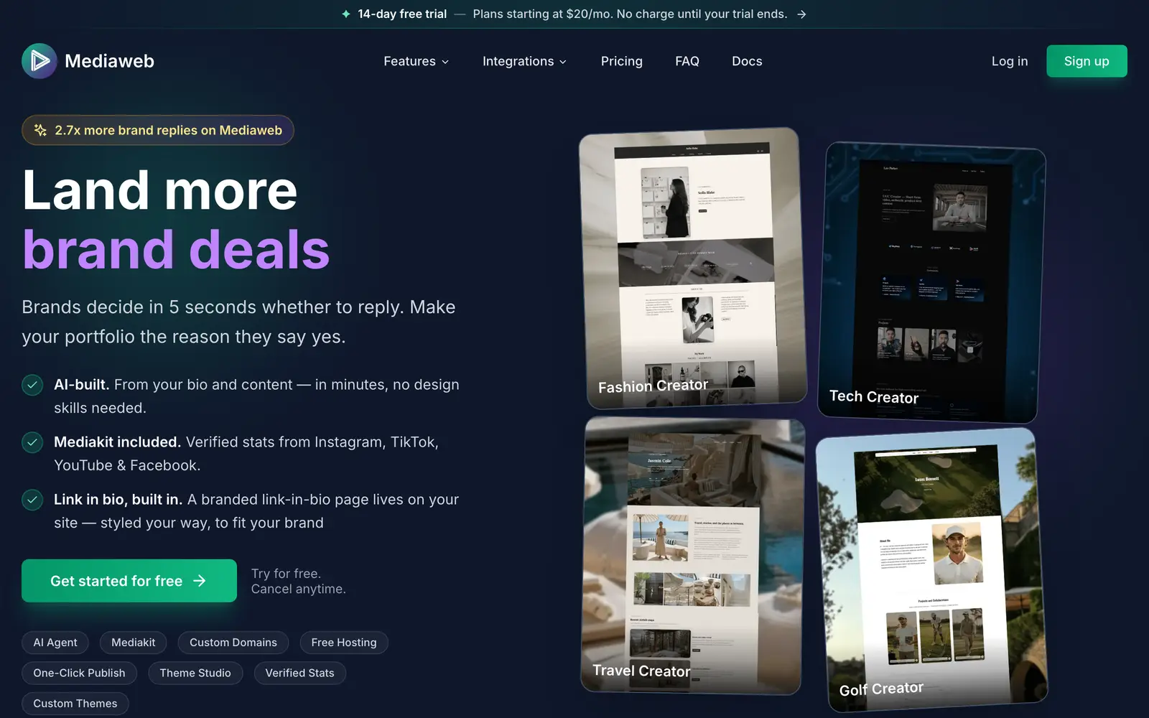Click Get started for free
Viewport: 1149px width, 718px height.
click(x=129, y=581)
